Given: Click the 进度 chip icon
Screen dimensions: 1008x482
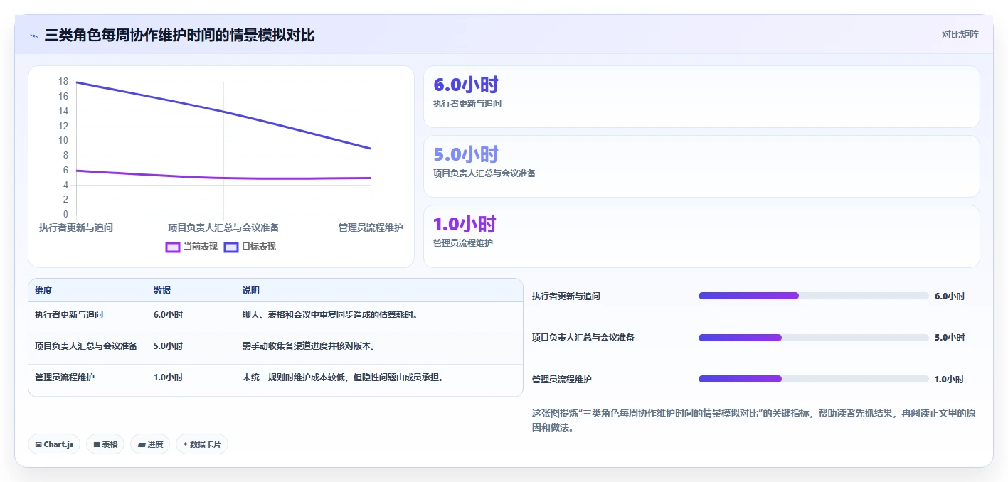Looking at the screenshot, I should pos(142,444).
